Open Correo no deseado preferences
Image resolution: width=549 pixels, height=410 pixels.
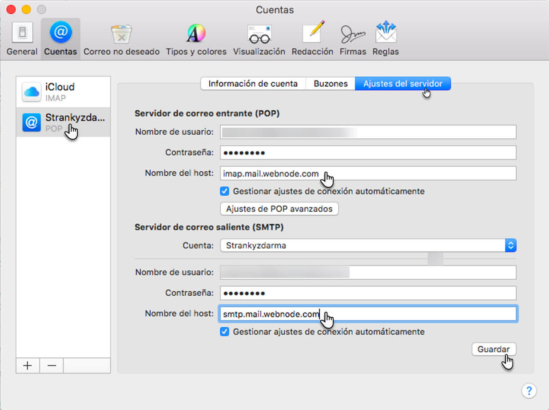pos(121,39)
